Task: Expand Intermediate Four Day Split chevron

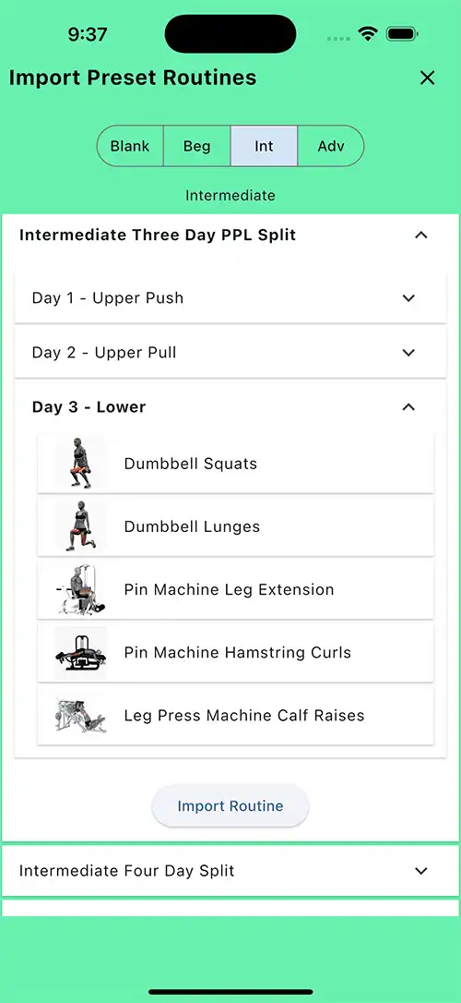Action: coord(420,871)
